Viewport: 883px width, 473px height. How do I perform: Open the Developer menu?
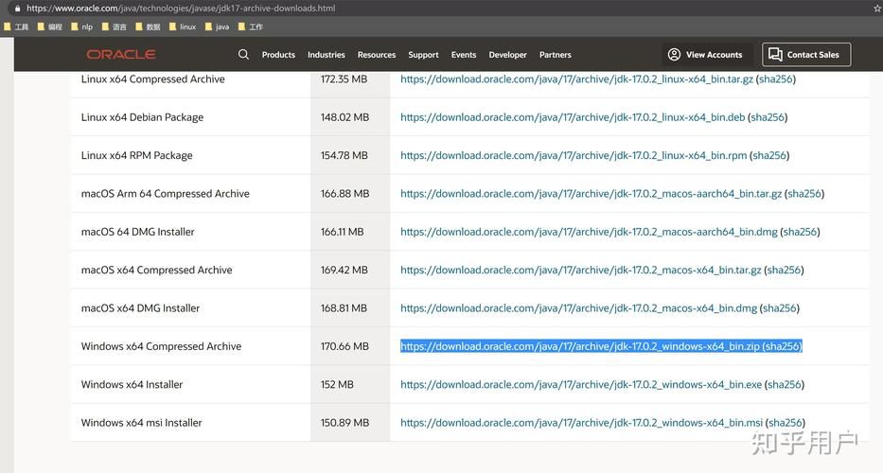(x=507, y=55)
